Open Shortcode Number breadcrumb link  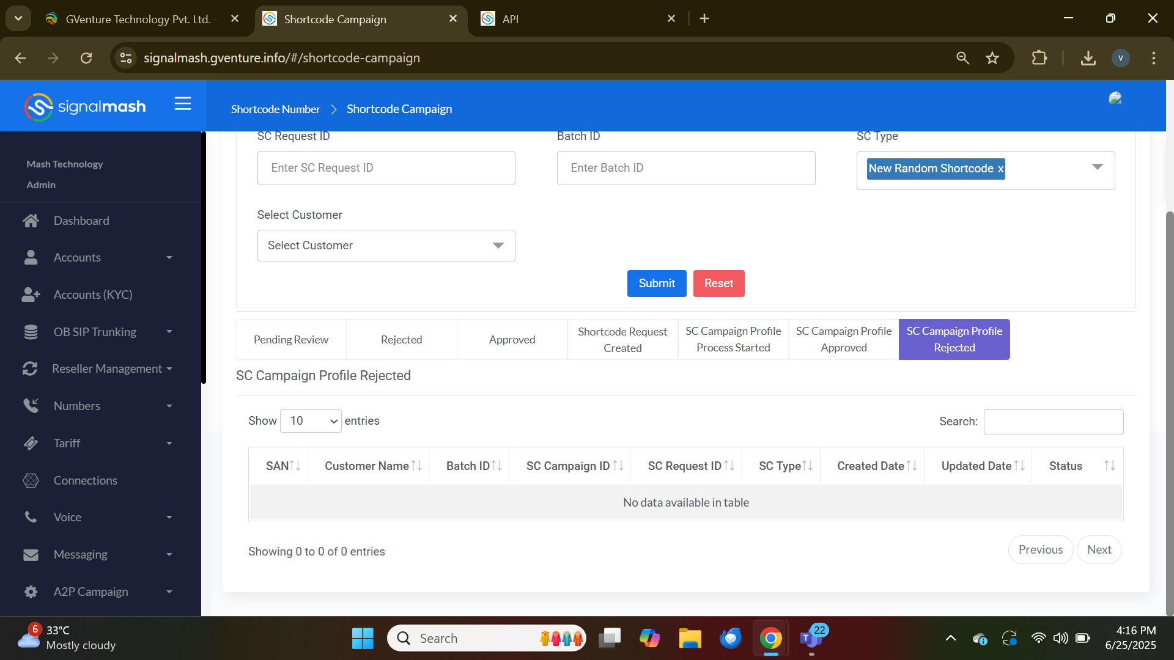(275, 109)
